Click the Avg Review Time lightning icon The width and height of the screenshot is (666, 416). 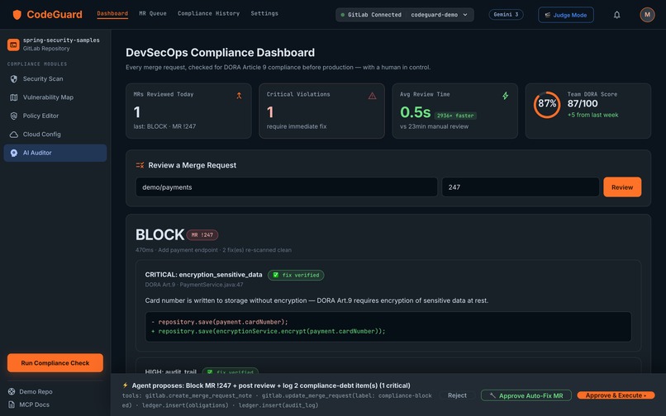[x=506, y=96]
